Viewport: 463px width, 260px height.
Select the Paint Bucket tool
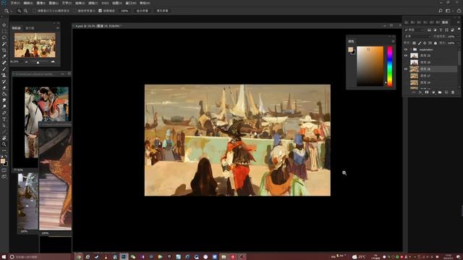pyautogui.click(x=4, y=94)
